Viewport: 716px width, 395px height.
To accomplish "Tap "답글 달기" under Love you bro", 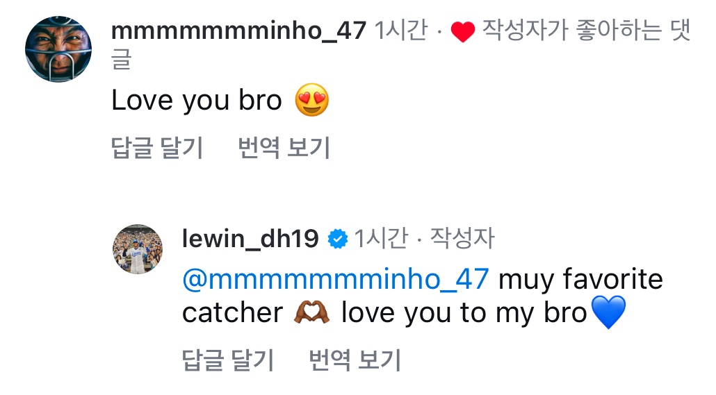I will point(157,148).
